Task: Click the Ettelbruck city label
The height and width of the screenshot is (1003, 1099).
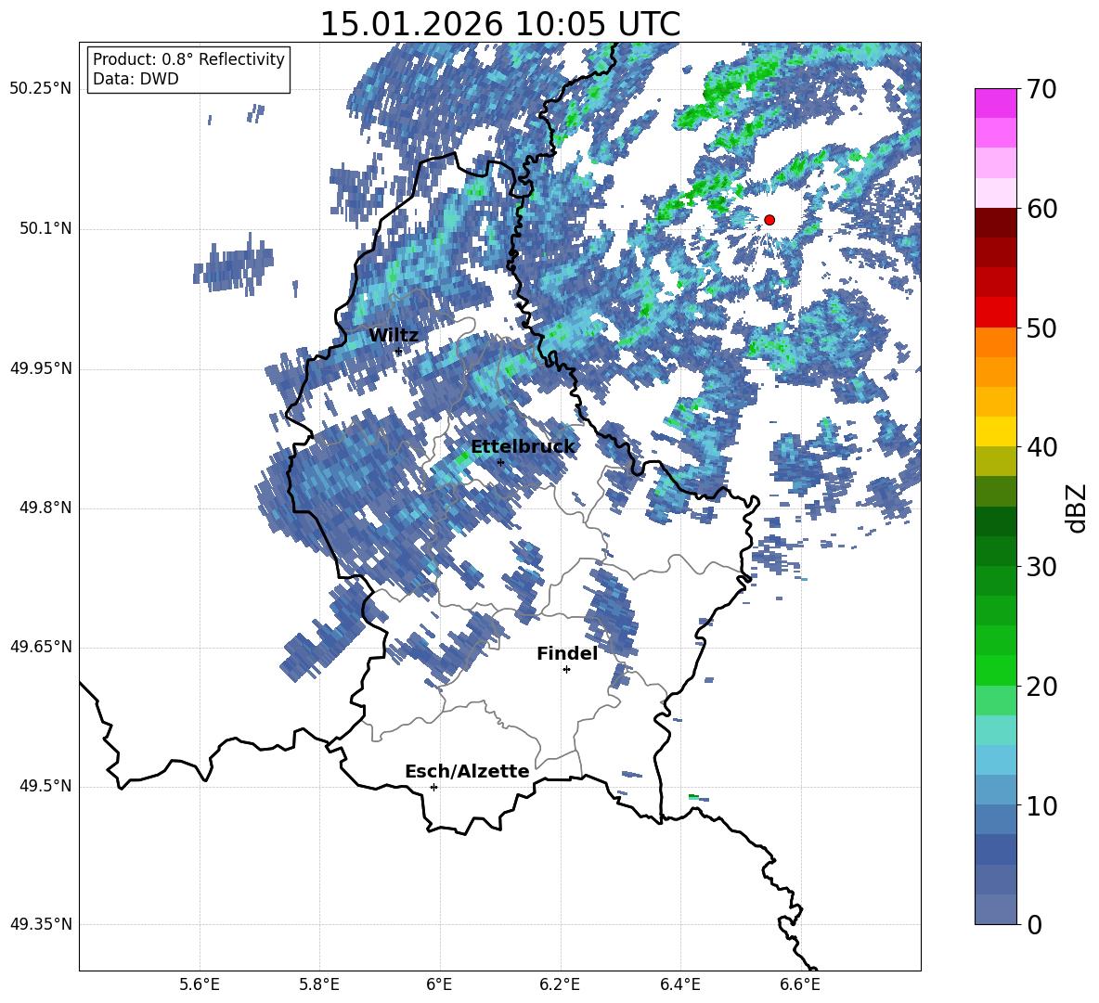Action: [x=523, y=447]
